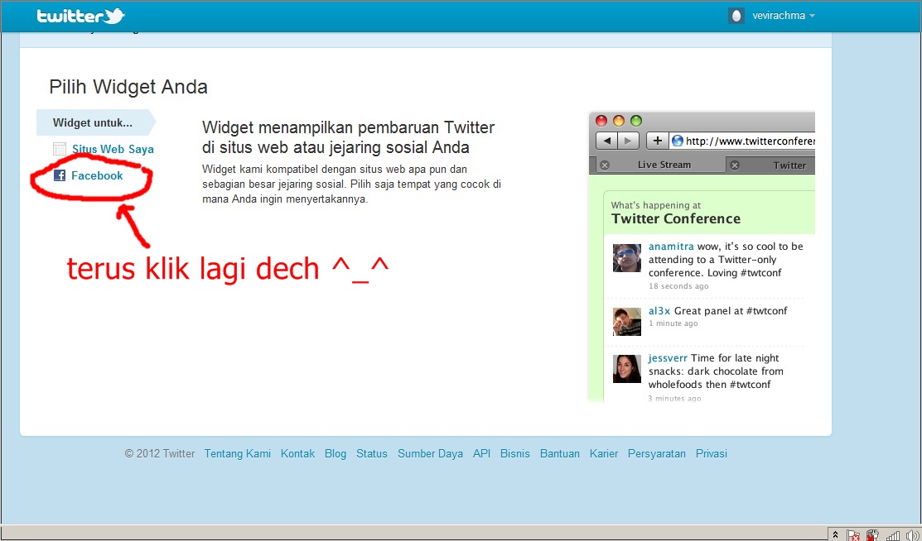Click the preview address bar URL

pyautogui.click(x=751, y=141)
